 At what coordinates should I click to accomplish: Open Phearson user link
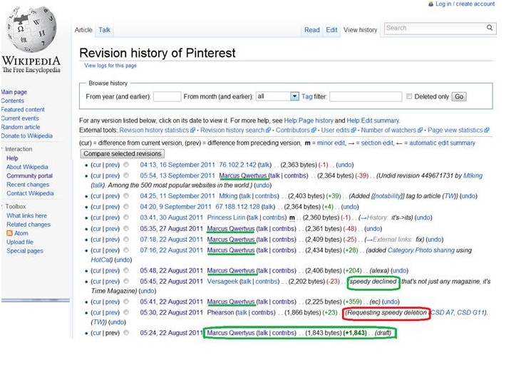(220, 312)
